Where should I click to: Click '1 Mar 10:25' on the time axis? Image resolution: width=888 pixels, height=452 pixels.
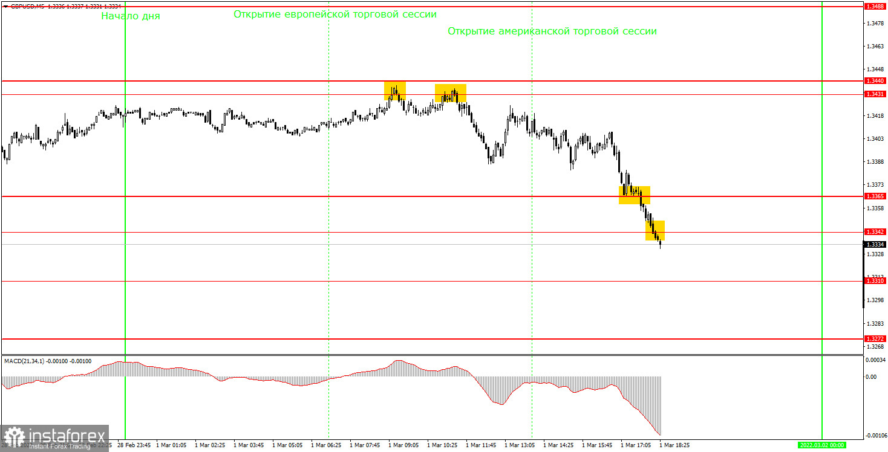(443, 445)
